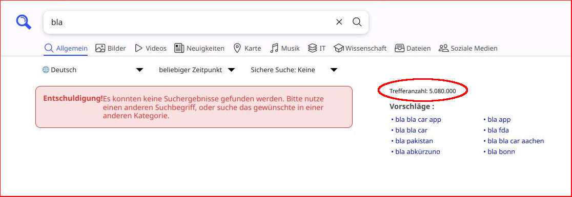Open the beliebiger Zeitpunkt time dropdown
The width and height of the screenshot is (572, 197).
click(197, 70)
